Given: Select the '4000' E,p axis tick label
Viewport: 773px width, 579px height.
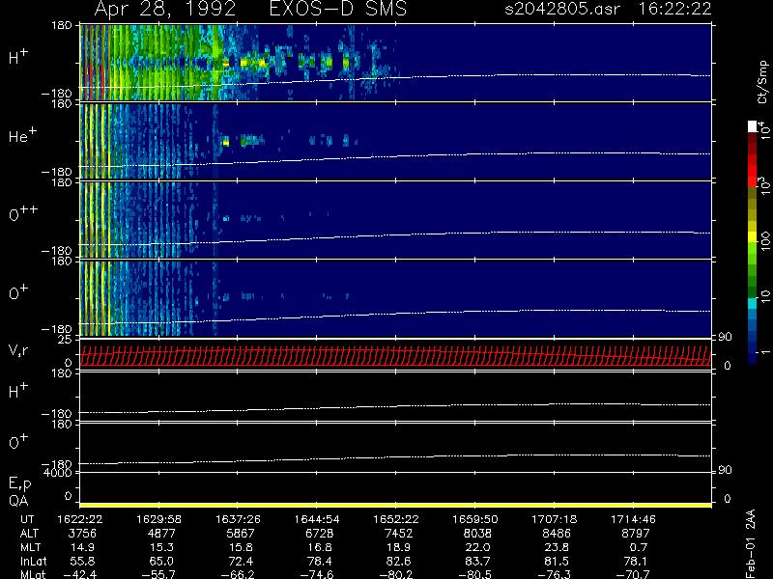Looking at the screenshot, I should (x=58, y=473).
